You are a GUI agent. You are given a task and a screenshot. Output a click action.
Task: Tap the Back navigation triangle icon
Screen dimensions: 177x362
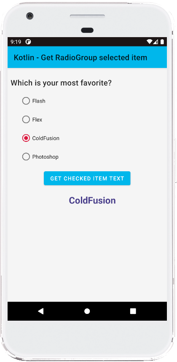point(41,311)
